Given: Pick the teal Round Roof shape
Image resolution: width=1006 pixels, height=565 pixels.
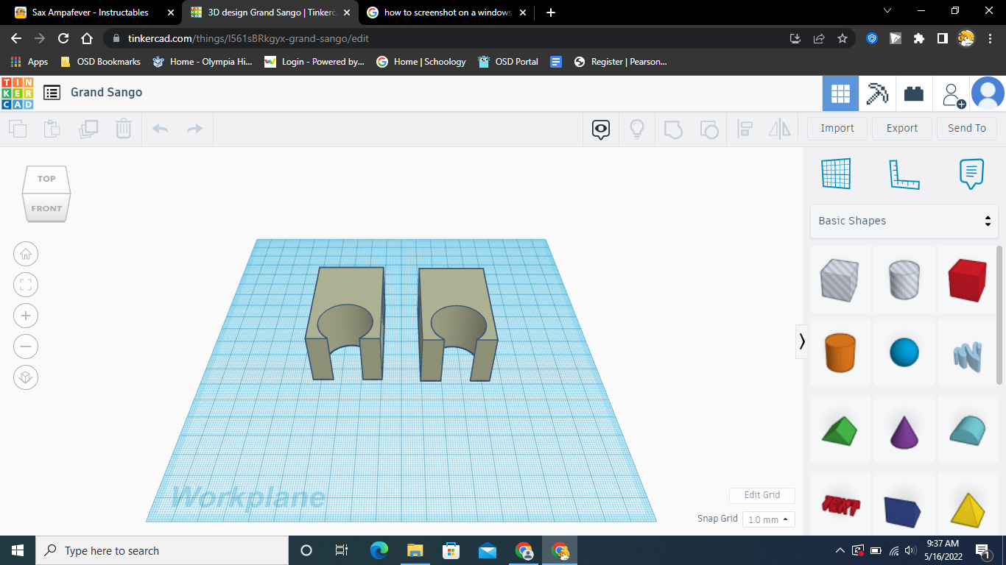Looking at the screenshot, I should click(x=968, y=430).
